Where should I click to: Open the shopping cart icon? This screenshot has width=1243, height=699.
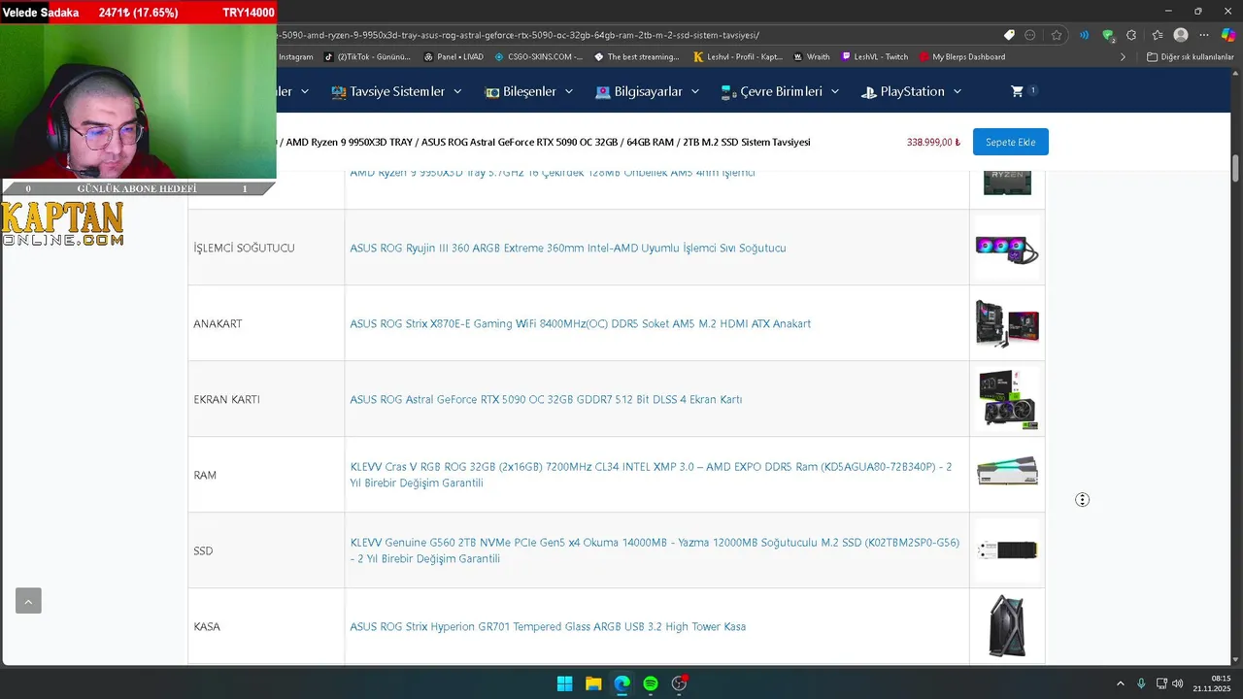[x=1017, y=91]
